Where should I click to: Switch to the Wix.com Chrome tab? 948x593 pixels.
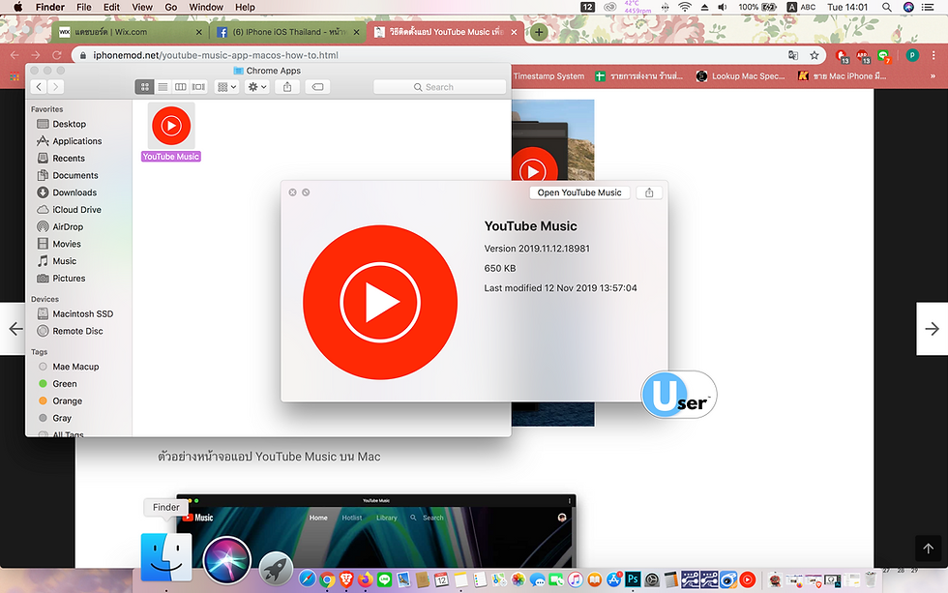pos(130,32)
